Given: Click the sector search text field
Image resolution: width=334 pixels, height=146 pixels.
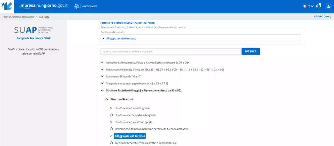Looking at the screenshot, I should (170, 52).
